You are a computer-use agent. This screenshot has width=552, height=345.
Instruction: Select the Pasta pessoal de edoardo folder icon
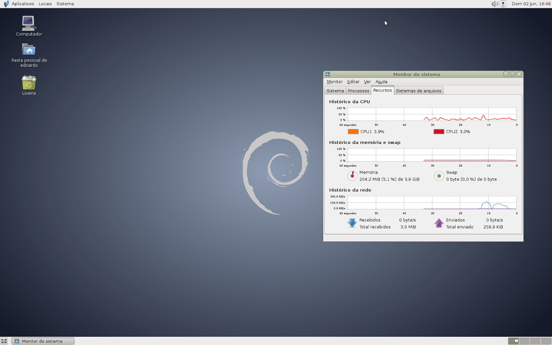point(29,50)
